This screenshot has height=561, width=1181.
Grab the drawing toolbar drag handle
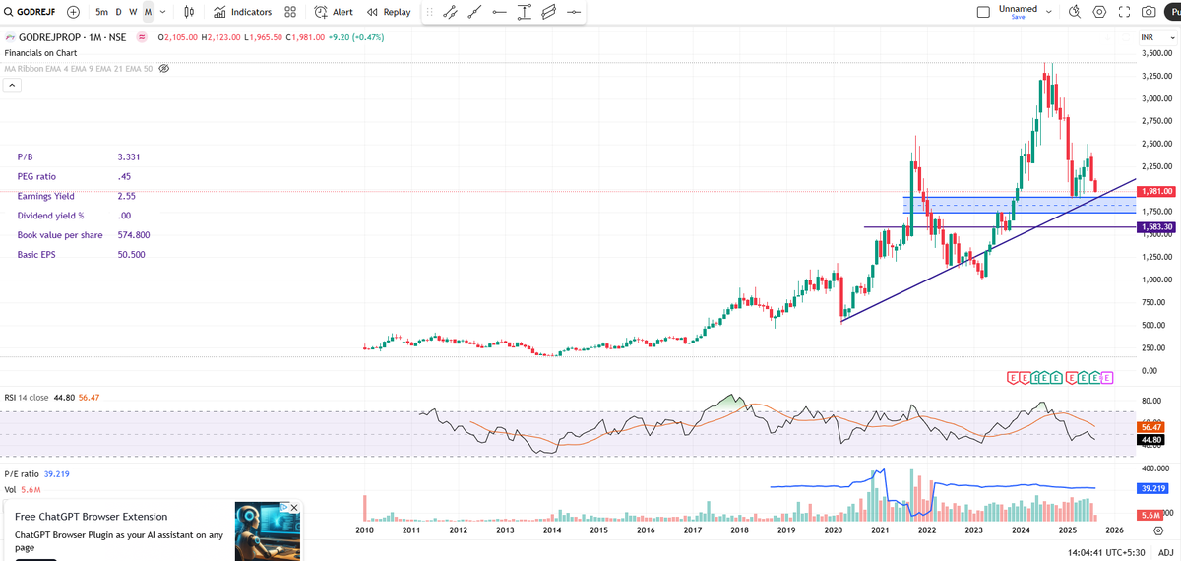[x=429, y=12]
